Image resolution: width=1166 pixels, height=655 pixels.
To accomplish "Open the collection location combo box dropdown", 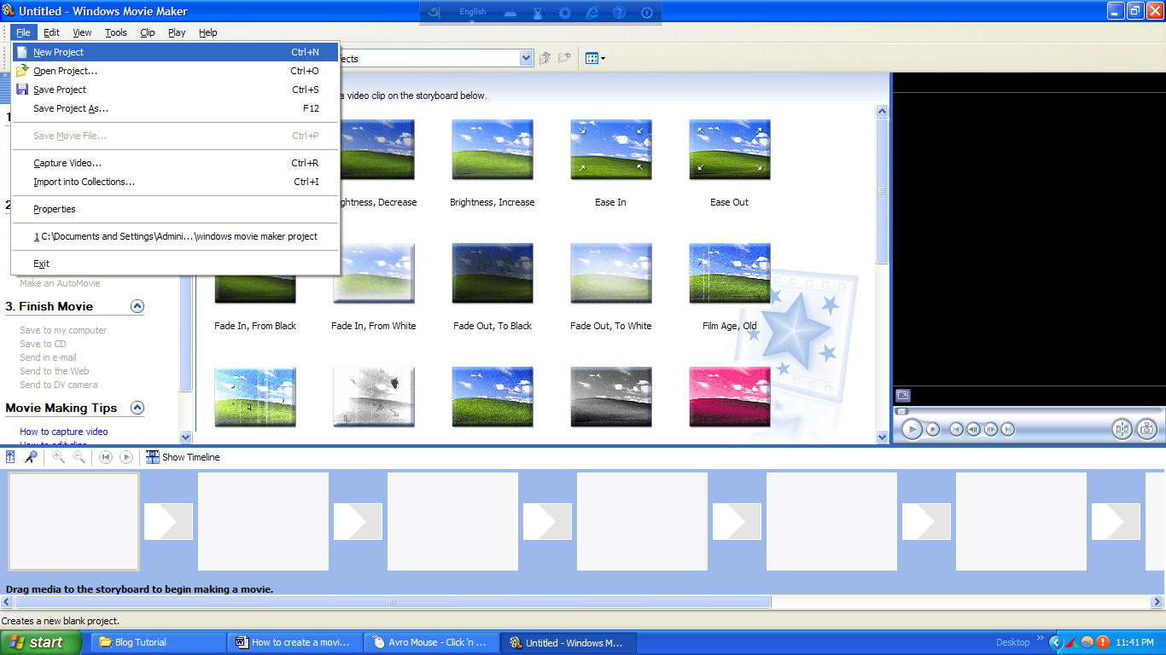I will (526, 58).
